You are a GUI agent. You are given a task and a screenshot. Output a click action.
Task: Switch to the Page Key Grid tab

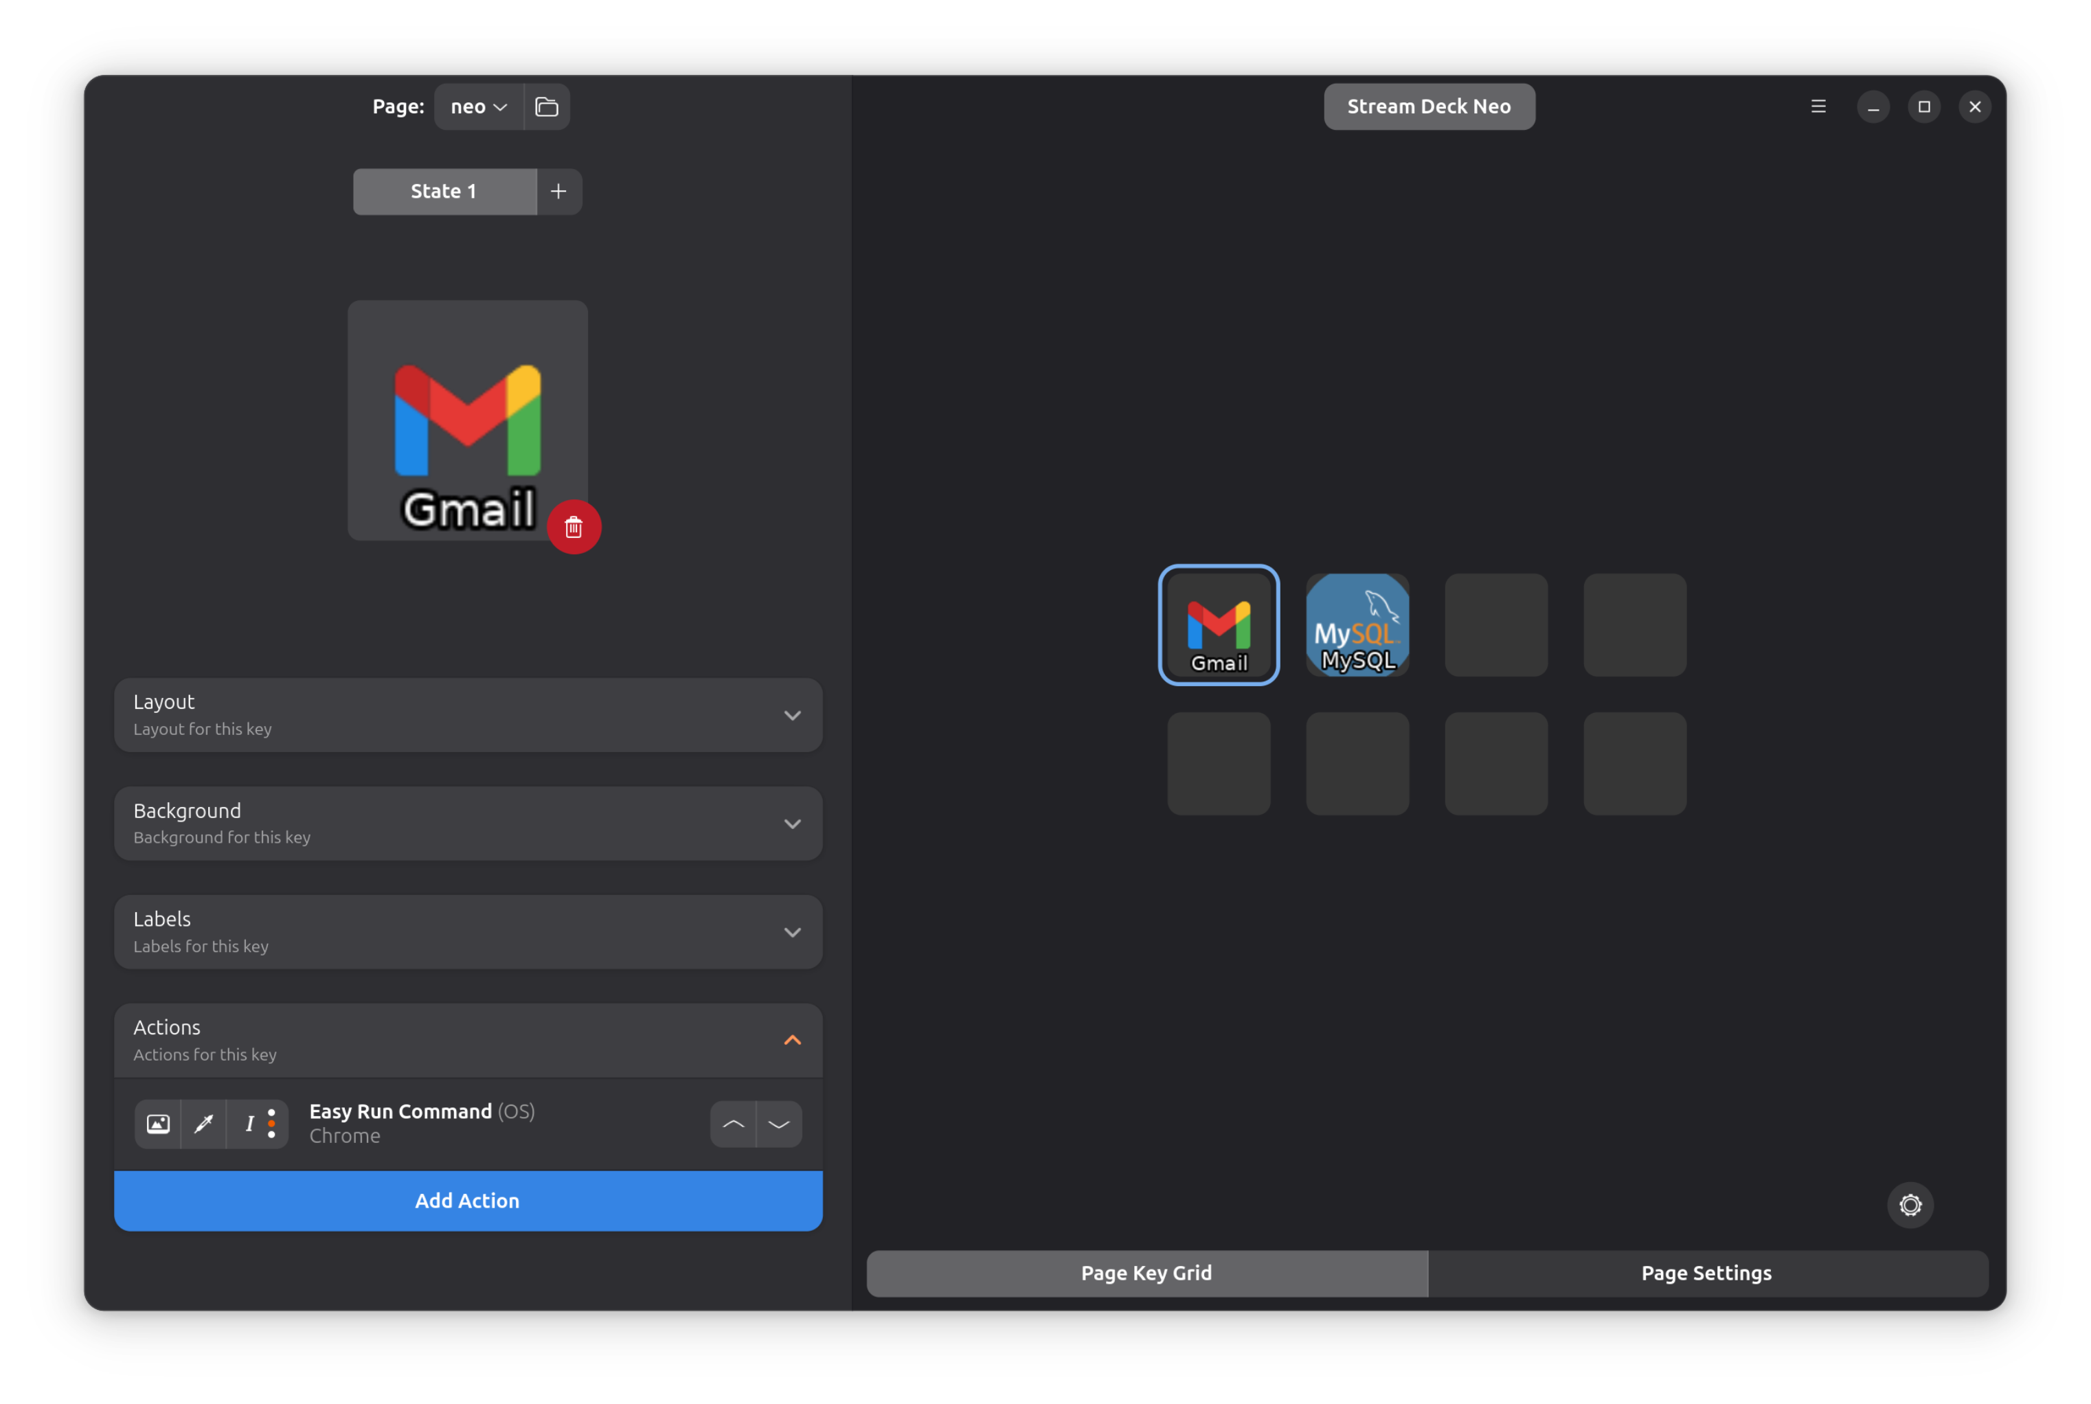tap(1147, 1273)
